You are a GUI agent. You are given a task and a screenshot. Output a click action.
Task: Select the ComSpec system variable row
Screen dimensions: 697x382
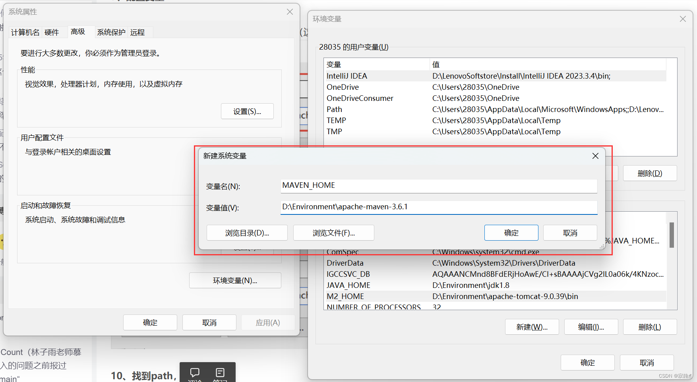(x=496, y=252)
